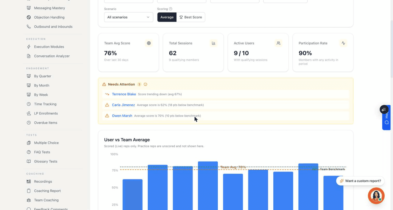Open Outbound and Inbounds
This screenshot has width=393, height=210.
(53, 27)
